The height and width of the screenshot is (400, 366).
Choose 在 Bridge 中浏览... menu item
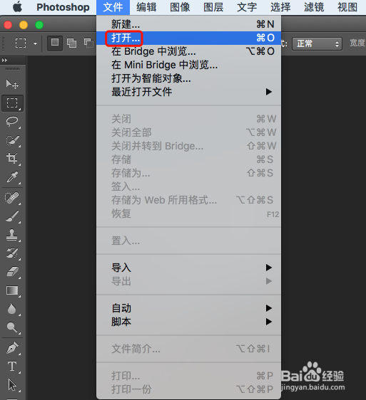189,51
